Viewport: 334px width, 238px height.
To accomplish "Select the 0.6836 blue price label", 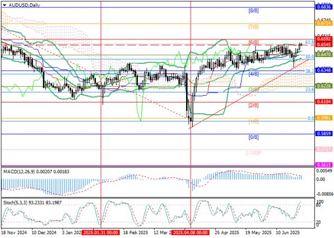I will 324,7.
